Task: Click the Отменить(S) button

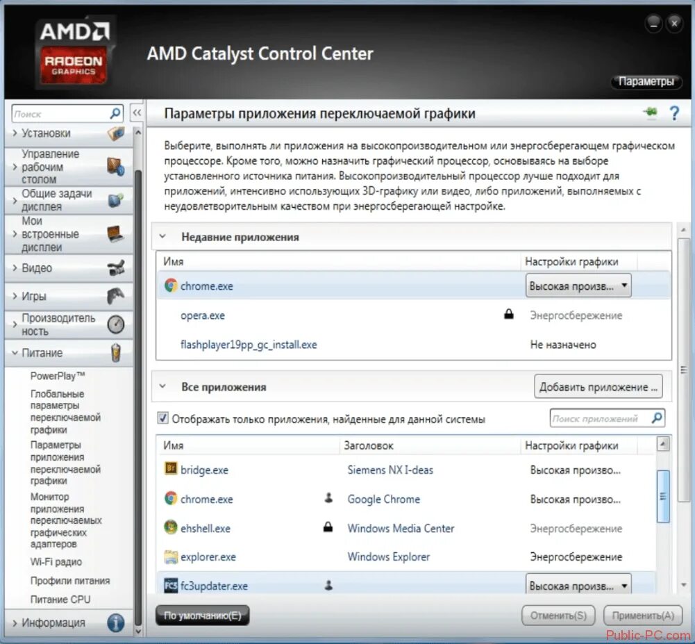Action: tap(558, 616)
